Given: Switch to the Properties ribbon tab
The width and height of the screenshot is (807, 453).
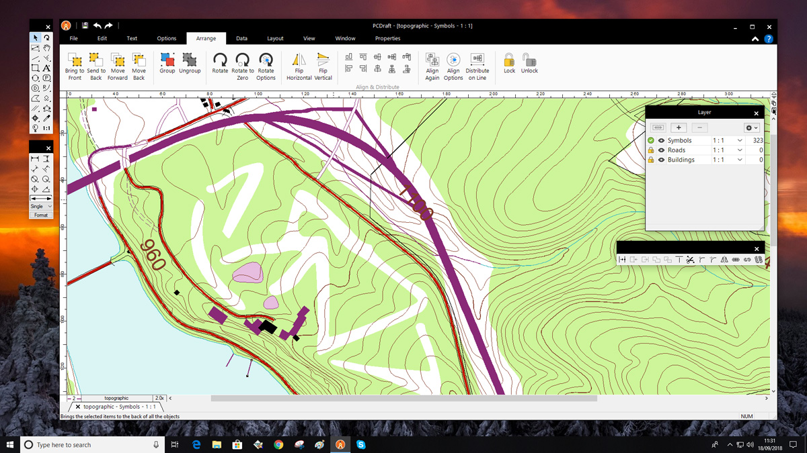Looking at the screenshot, I should pos(387,38).
